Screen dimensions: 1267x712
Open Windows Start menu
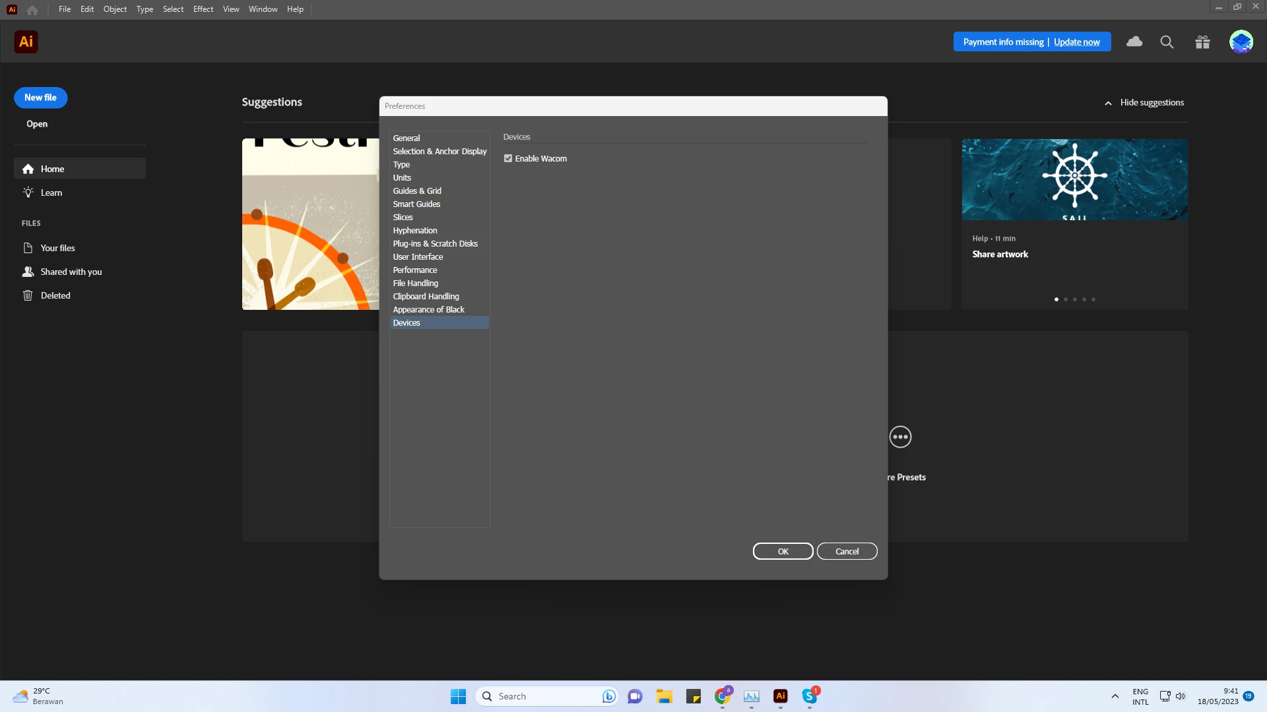point(458,696)
